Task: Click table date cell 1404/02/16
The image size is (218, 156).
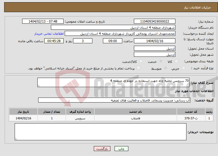Action: [x=23, y=118]
